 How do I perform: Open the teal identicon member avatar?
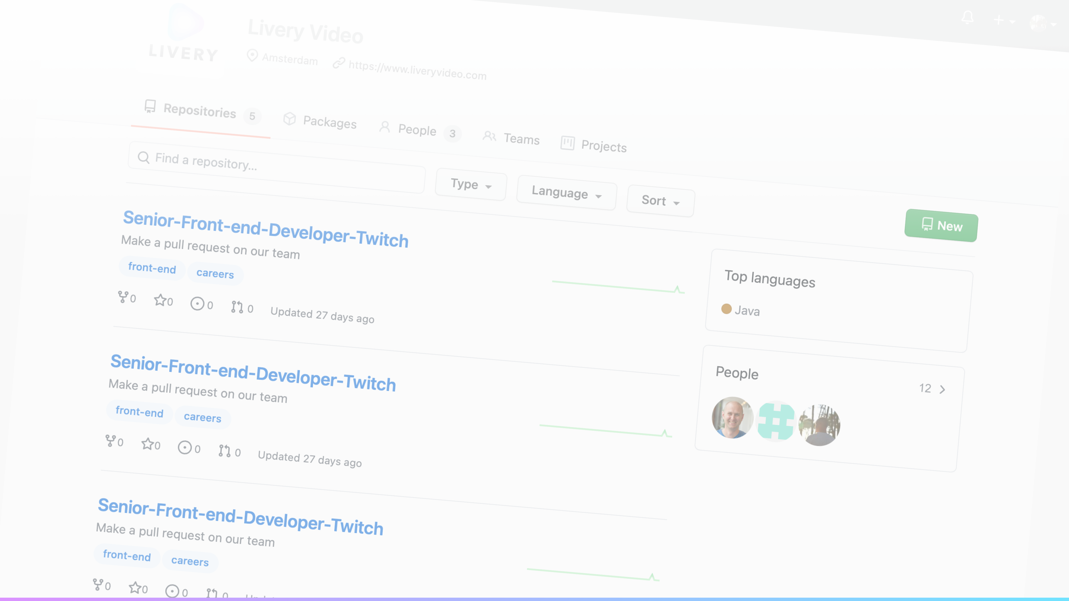click(776, 422)
